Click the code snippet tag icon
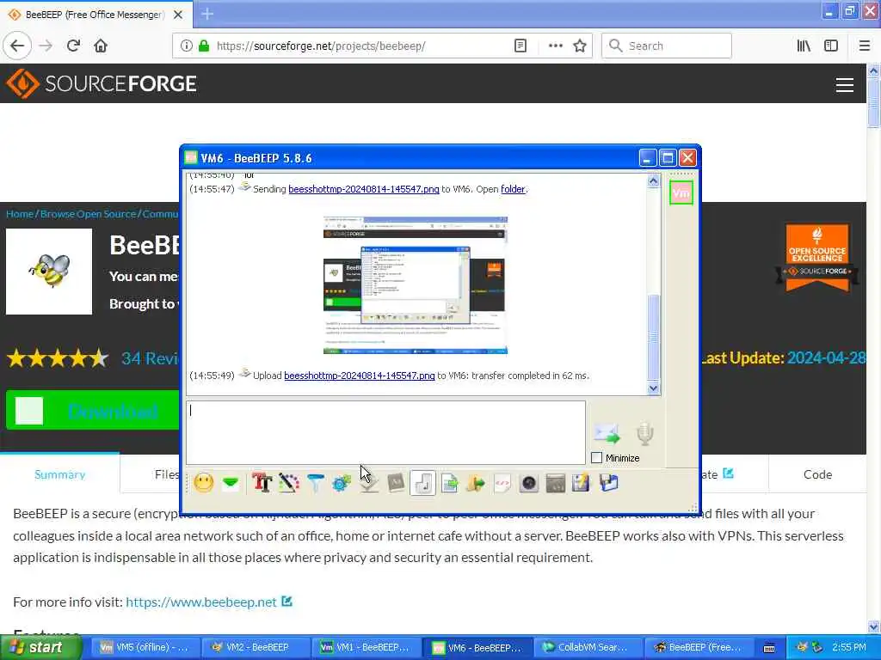The image size is (881, 660). click(x=502, y=483)
